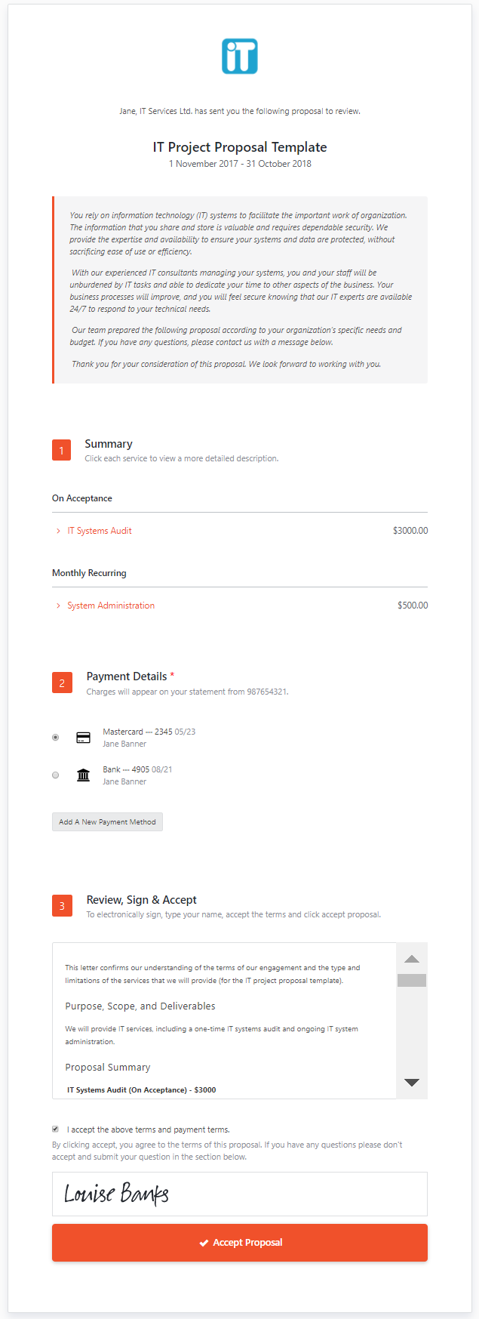Expand the IT Systems Audit chevron
Viewport: 479px width, 1319px height.
tap(58, 531)
